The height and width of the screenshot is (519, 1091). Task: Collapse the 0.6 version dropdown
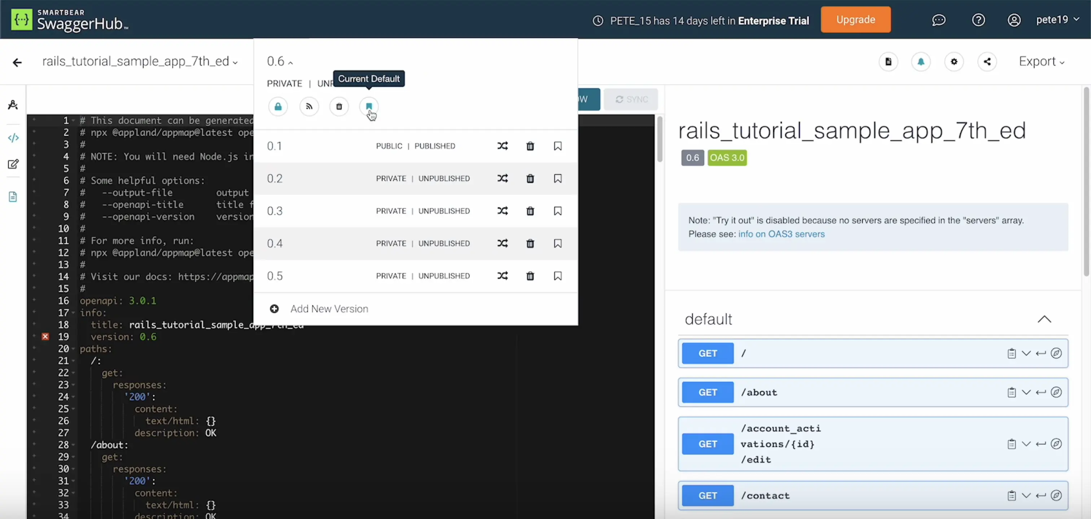280,61
